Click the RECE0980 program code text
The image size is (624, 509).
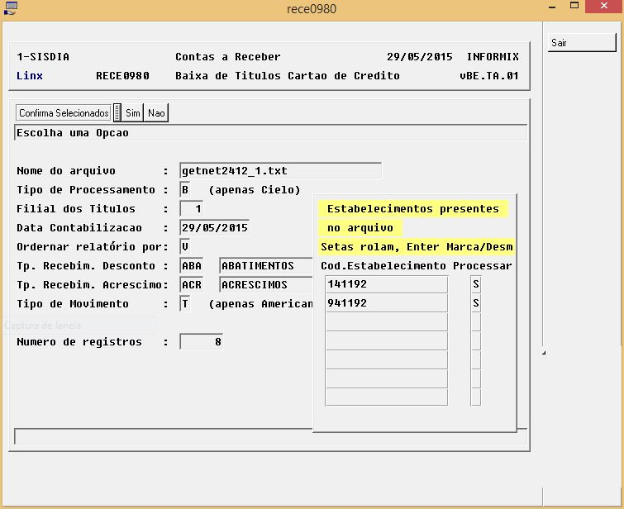click(x=122, y=76)
